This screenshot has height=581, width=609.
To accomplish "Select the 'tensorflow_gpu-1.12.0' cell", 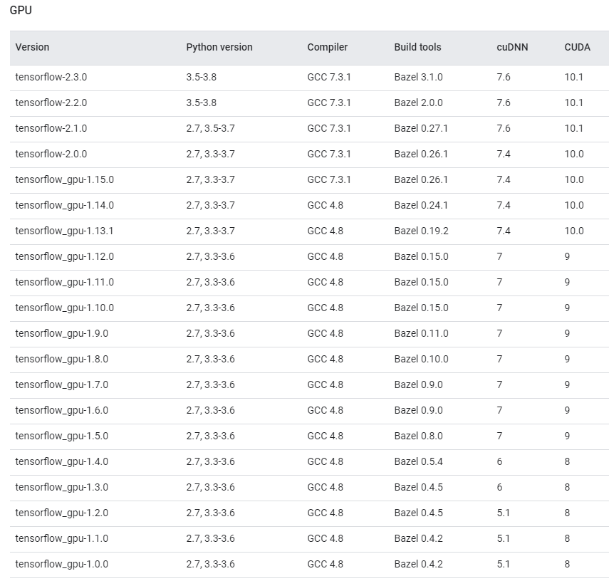I will point(65,257).
